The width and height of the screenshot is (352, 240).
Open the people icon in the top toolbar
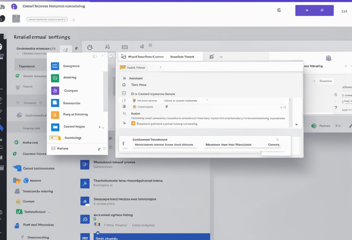point(107,47)
